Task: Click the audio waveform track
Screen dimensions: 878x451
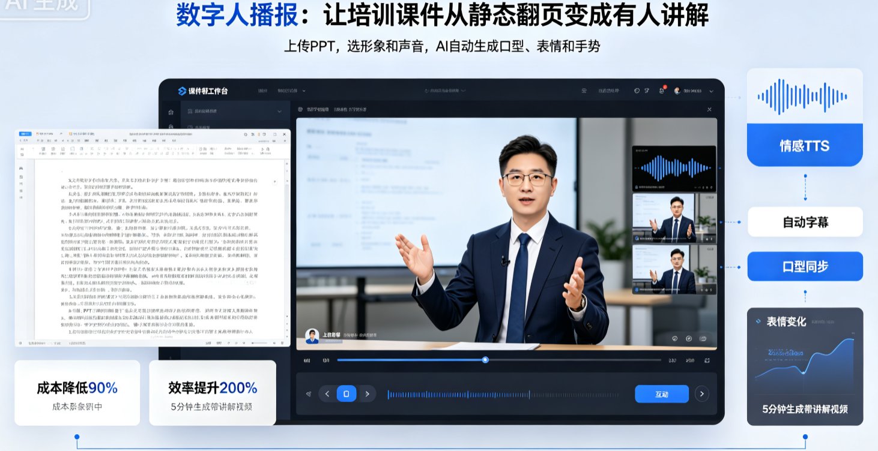Action: (x=503, y=395)
